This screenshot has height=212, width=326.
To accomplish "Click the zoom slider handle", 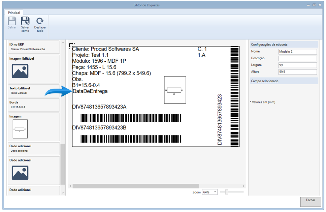I will click(226, 192).
